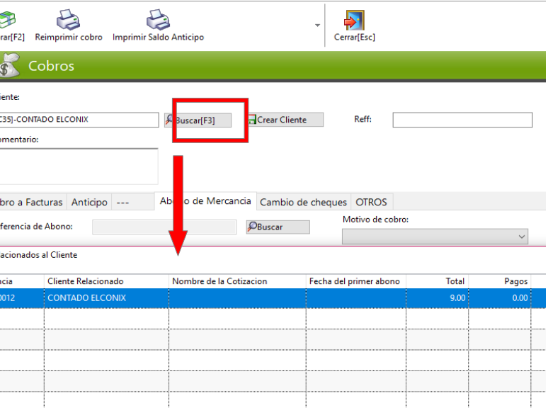Click the Pagos column header
Screen dimensions: 548x408
click(500, 281)
